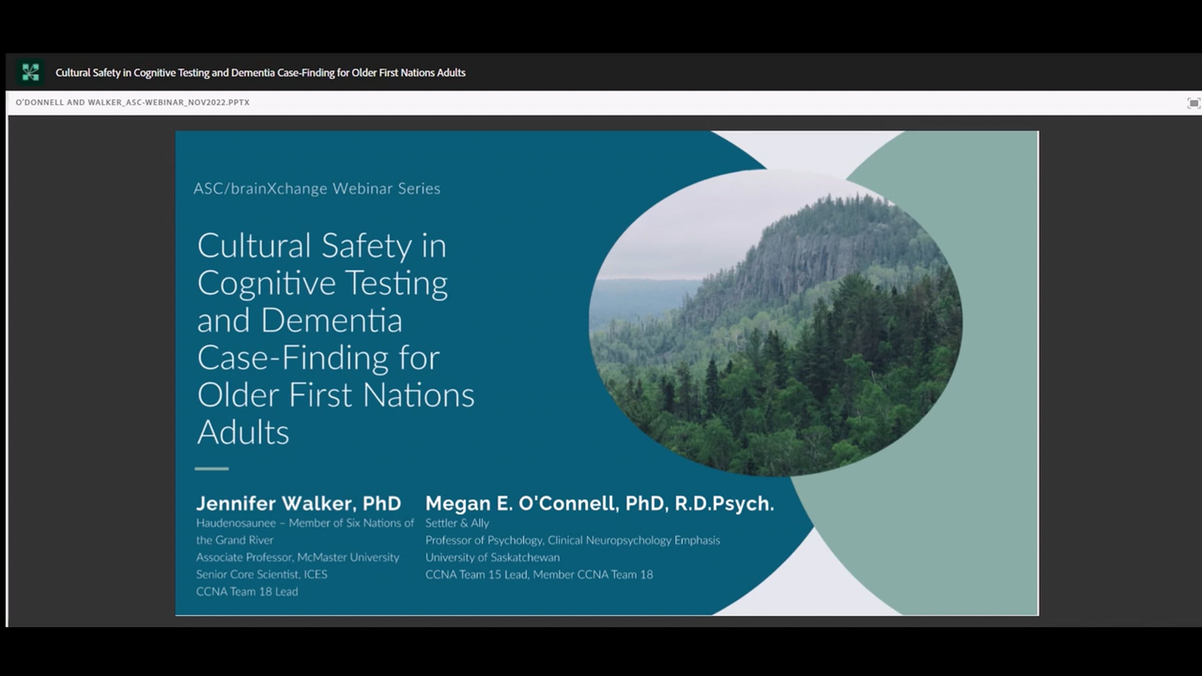Select the O'DONNELL AND WALKER pptx file name label
The width and height of the screenshot is (1202, 676).
(133, 103)
